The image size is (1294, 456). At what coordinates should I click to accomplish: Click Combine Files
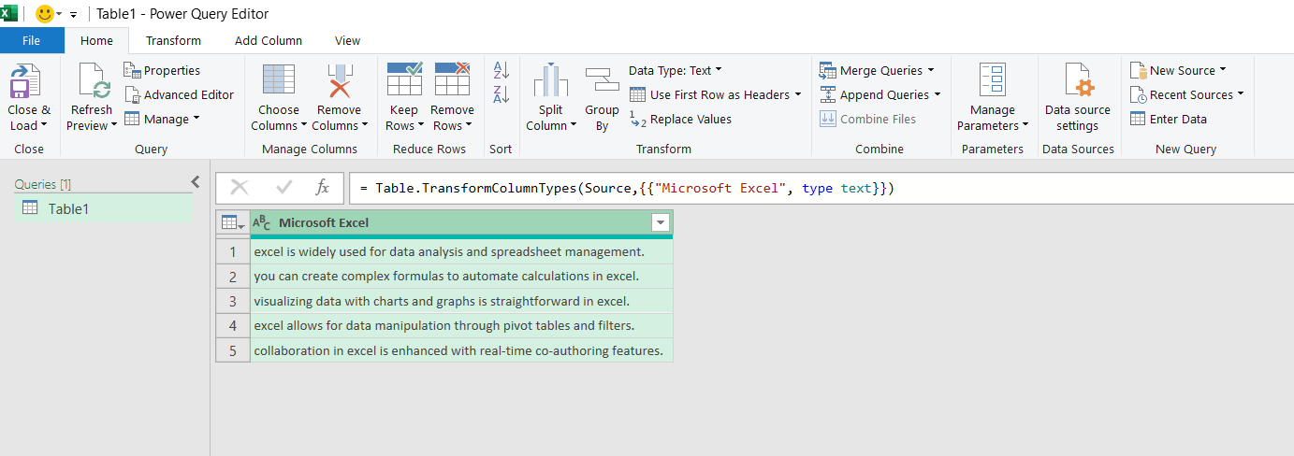[867, 119]
